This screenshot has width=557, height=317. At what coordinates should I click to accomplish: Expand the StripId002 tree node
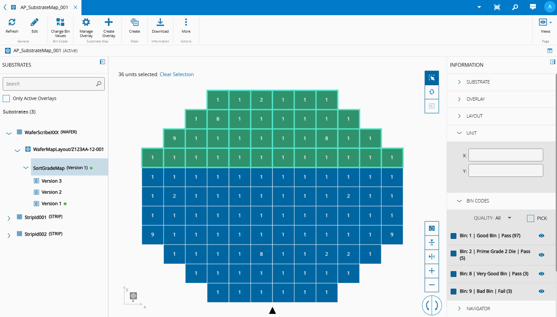(9, 235)
